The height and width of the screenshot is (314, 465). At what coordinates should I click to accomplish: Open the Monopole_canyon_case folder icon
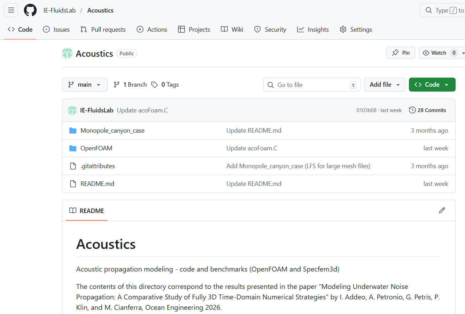[73, 130]
